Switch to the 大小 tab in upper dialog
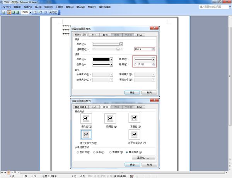Viewport: 232px width, 178px height. pyautogui.click(x=94, y=35)
